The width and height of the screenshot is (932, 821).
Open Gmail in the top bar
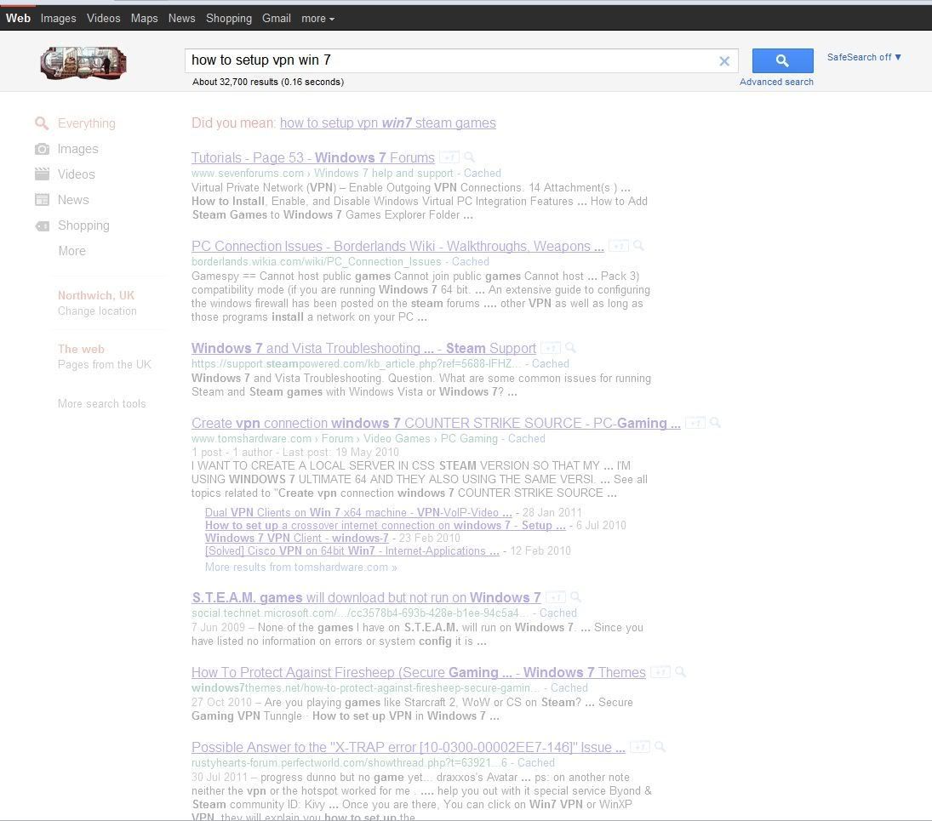click(277, 19)
